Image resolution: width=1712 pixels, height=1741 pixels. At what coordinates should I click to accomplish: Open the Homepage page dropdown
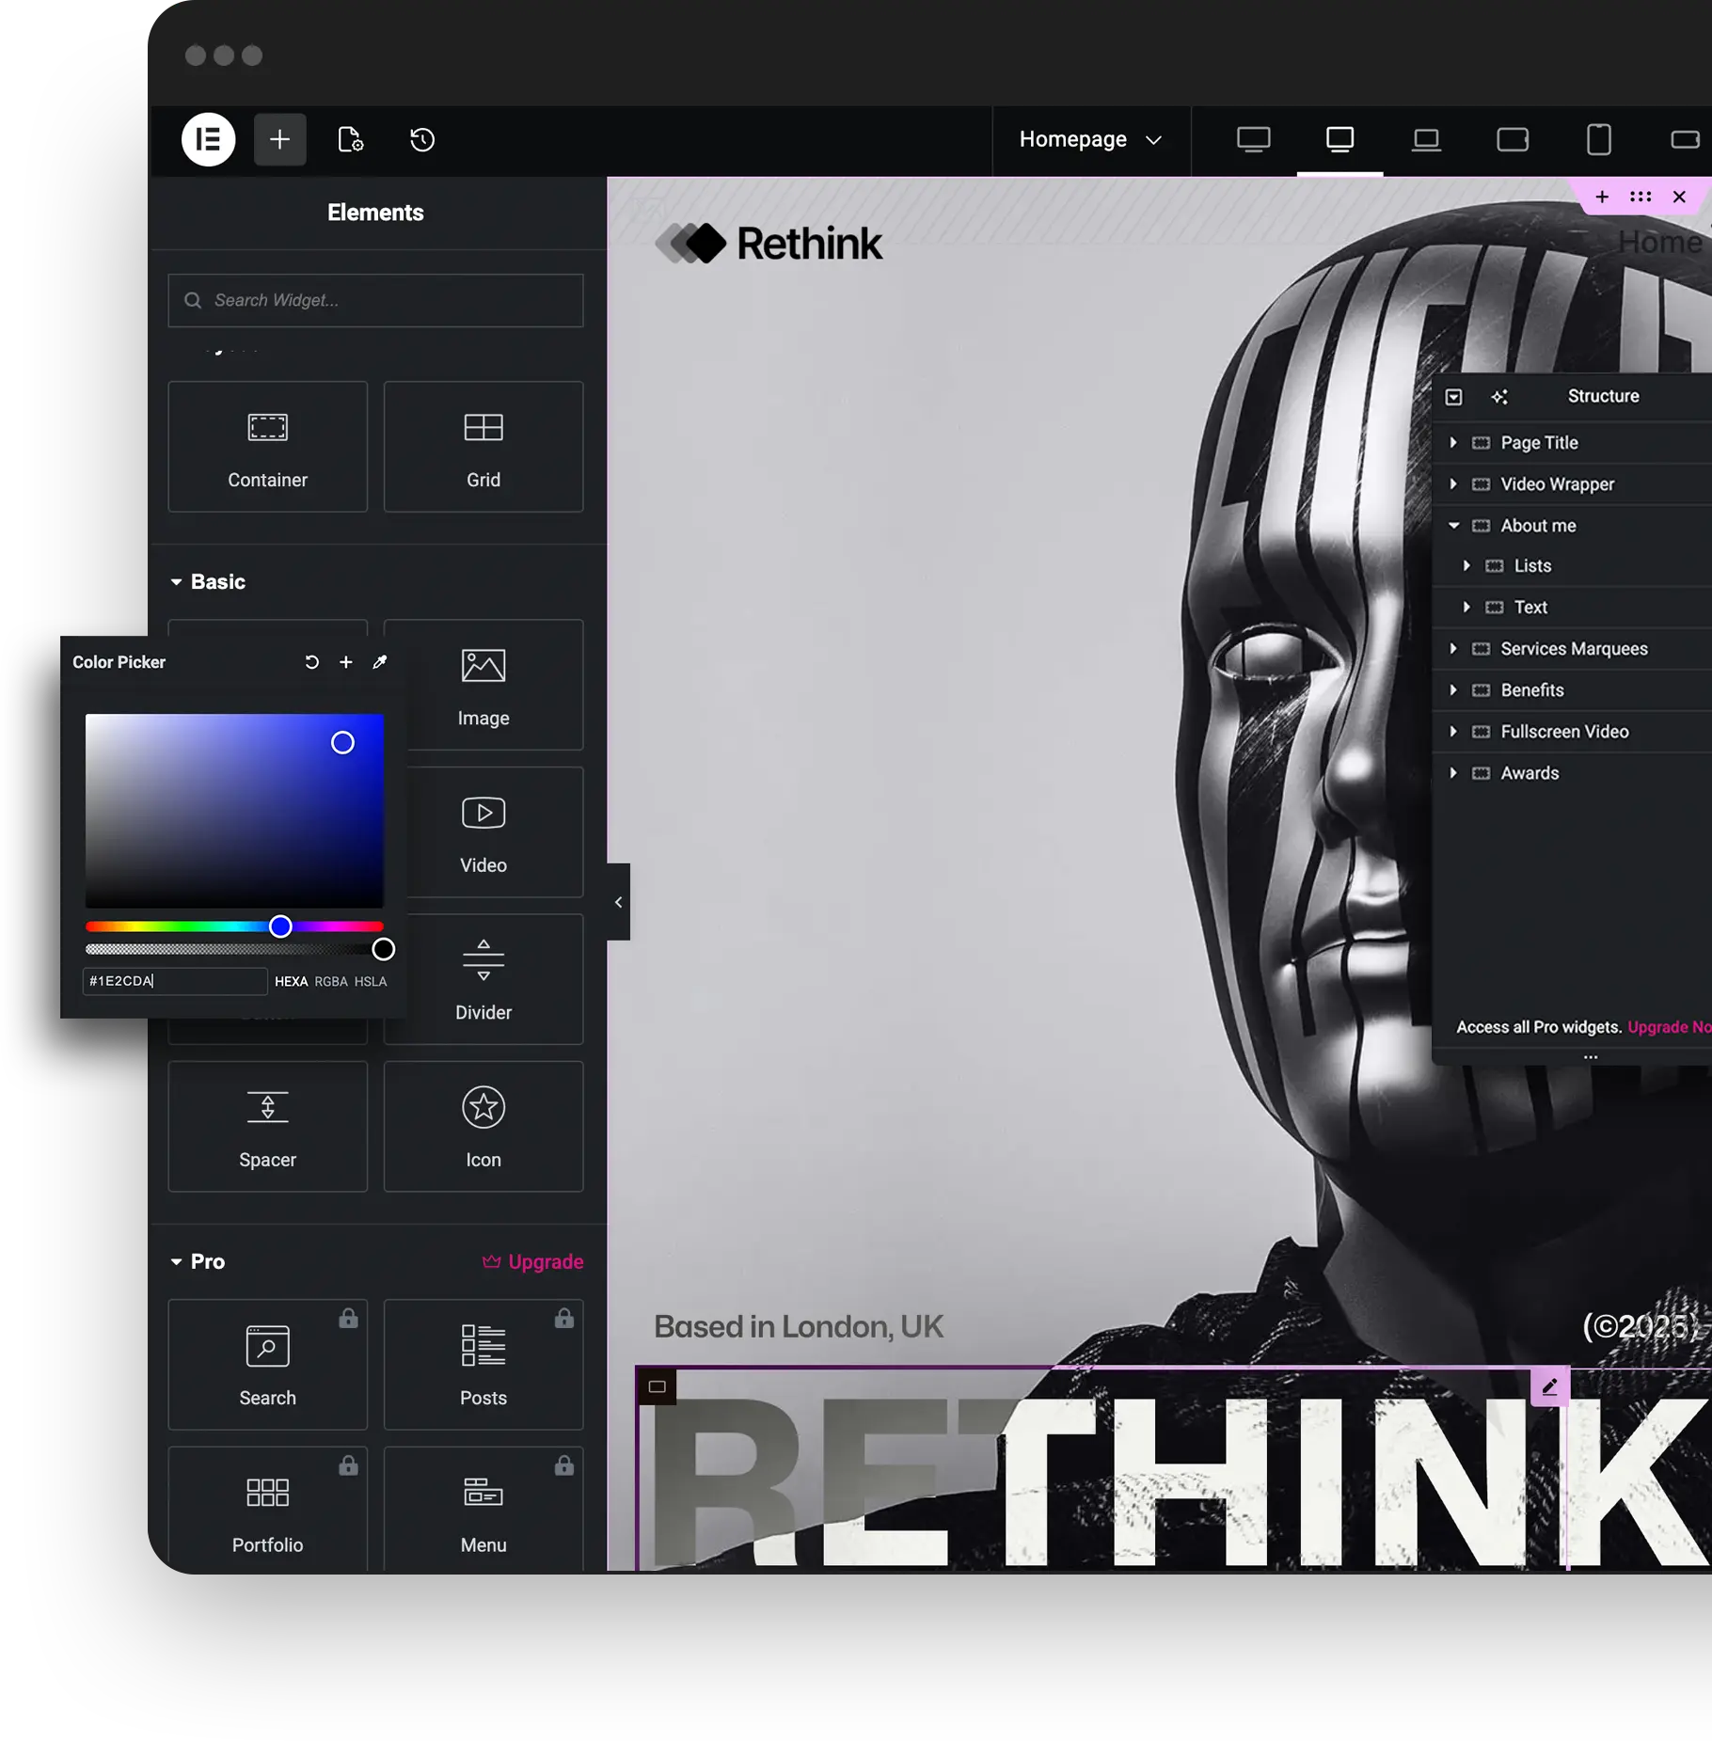click(x=1090, y=140)
